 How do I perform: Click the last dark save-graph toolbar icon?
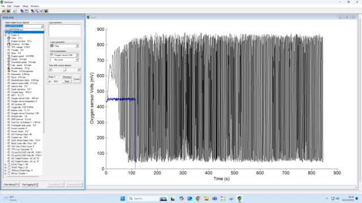[46, 11]
